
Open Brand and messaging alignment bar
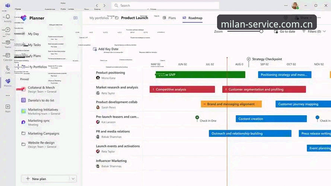pos(231,104)
